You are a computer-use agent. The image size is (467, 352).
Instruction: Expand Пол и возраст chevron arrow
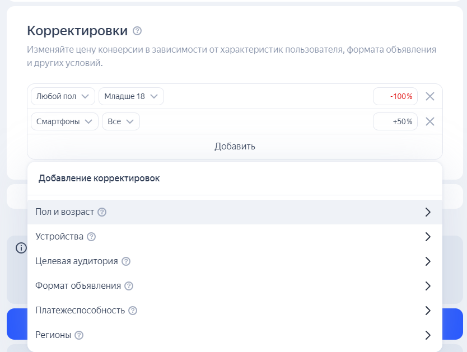tap(428, 212)
